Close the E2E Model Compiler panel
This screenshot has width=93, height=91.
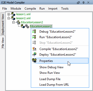pyautogui.click(x=88, y=3)
